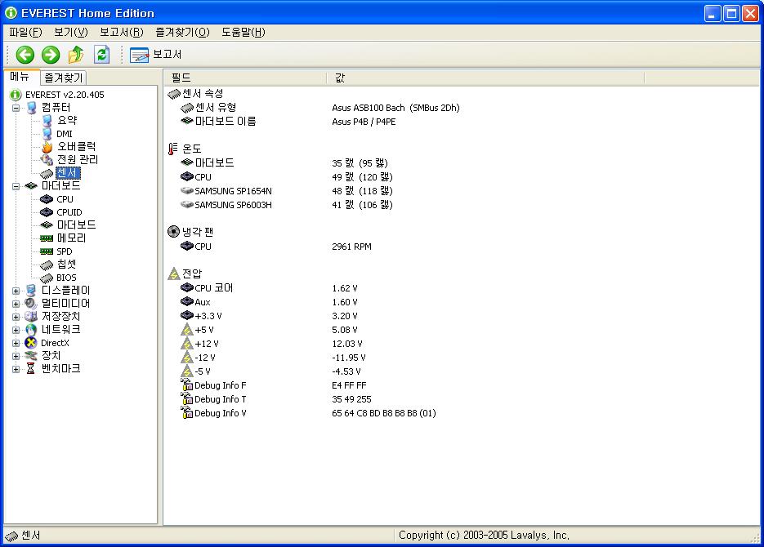Open the 보기(V) menu

click(70, 32)
